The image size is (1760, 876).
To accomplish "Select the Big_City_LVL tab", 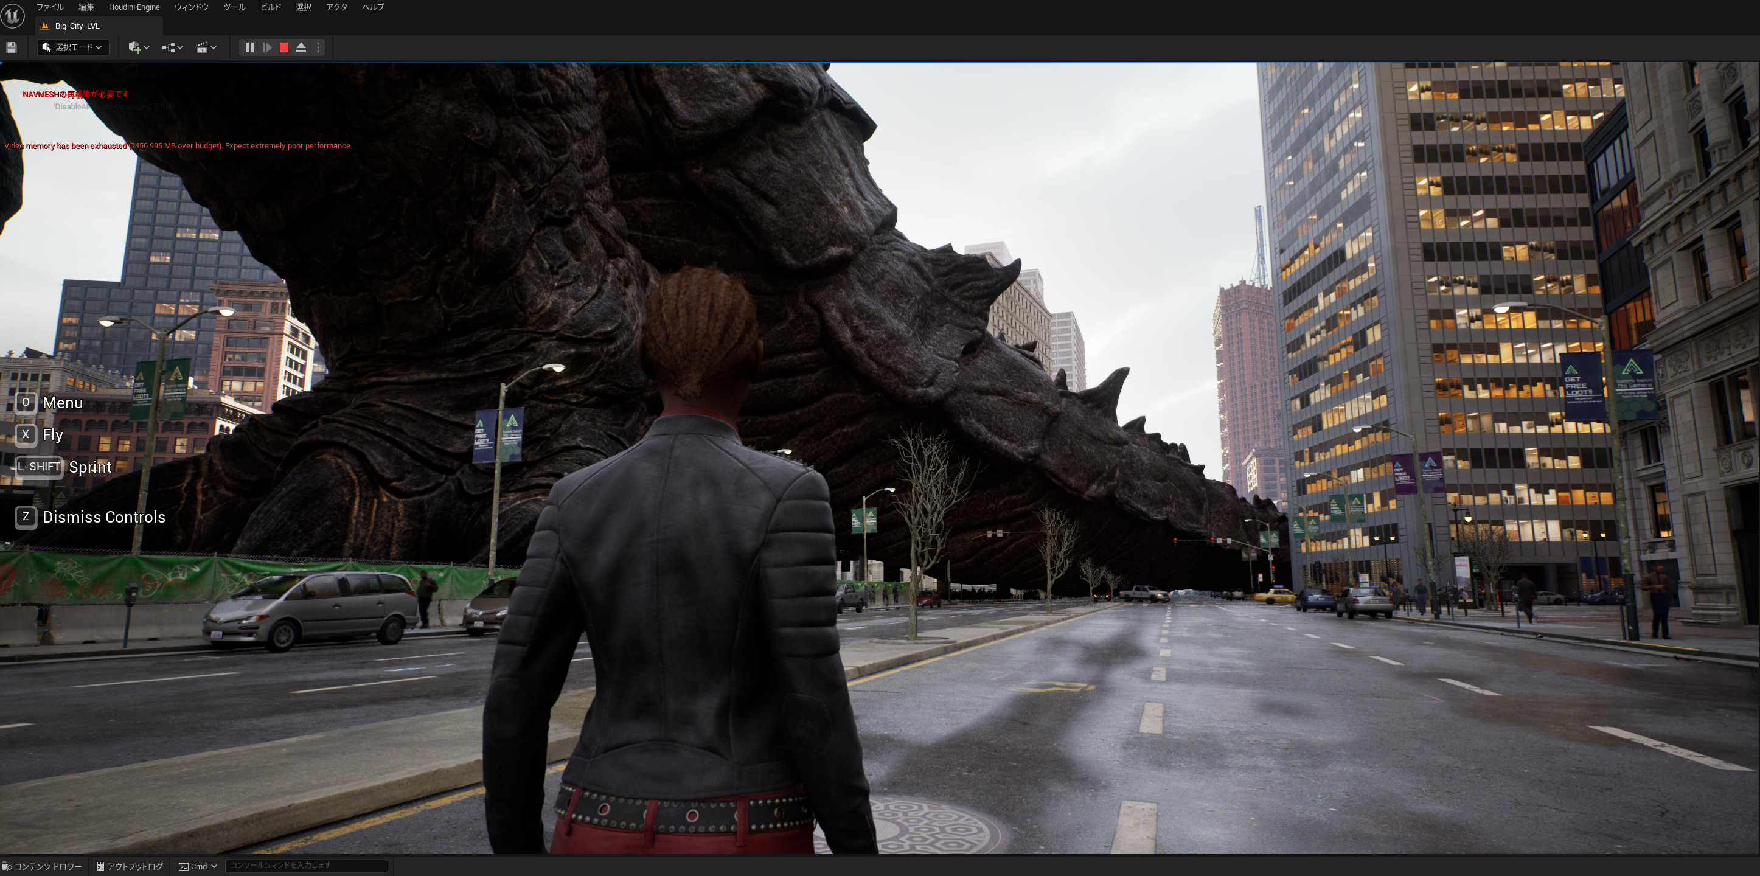I will click(77, 26).
